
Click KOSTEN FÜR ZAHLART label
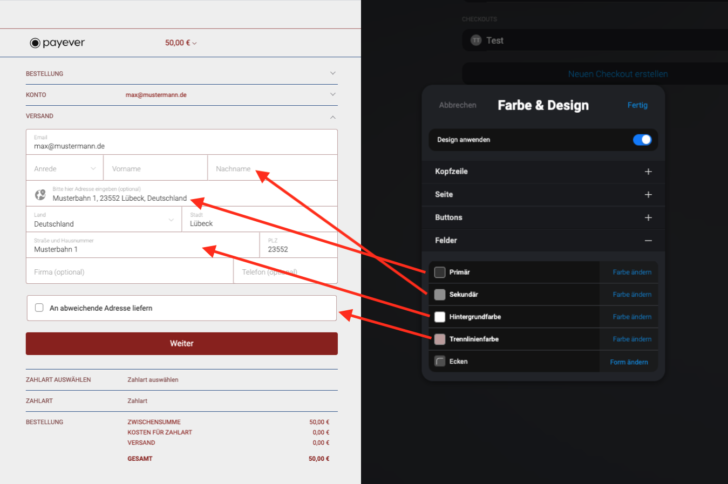[x=160, y=432]
